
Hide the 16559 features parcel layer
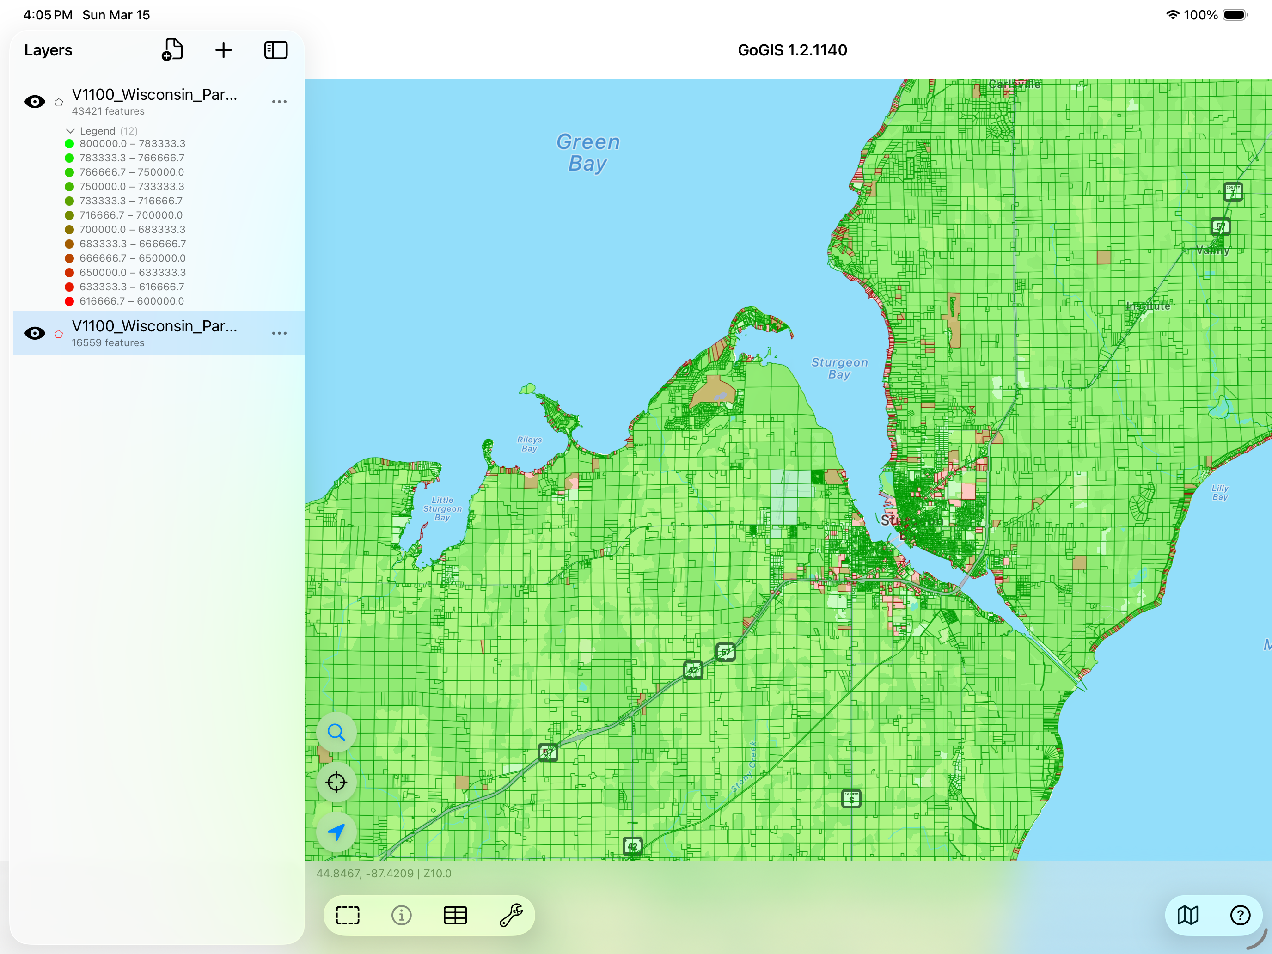35,333
